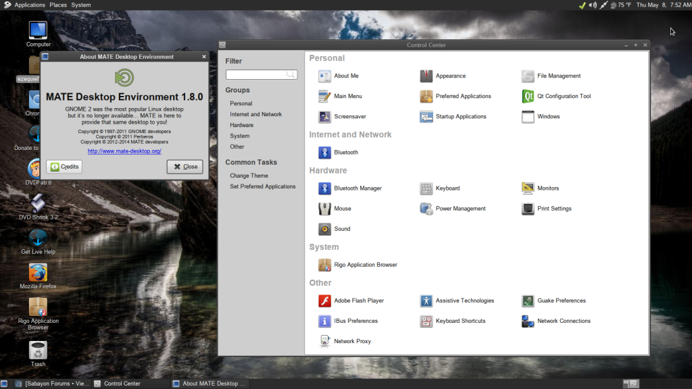Click the Close button in About dialog

[x=185, y=167]
